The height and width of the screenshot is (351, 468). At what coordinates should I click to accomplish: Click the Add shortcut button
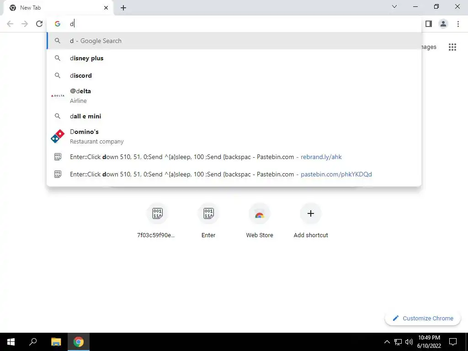pos(311,221)
